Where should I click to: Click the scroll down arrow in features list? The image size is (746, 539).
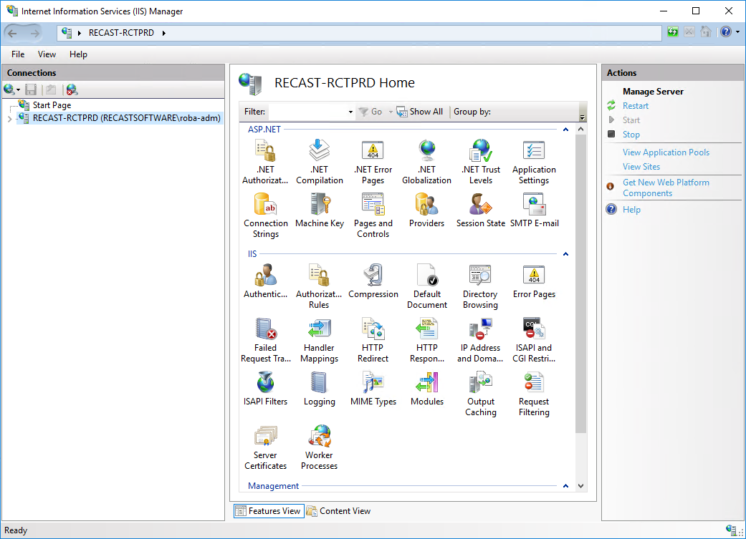point(580,486)
